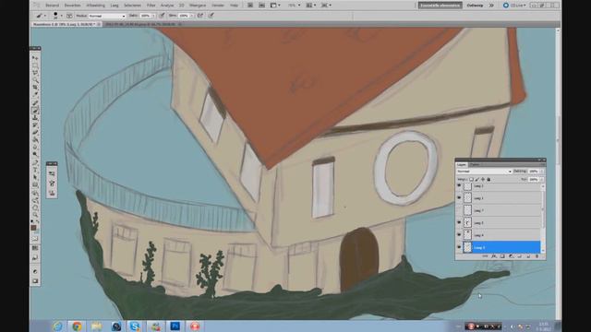Create a new layer in Layers panel

(x=528, y=256)
